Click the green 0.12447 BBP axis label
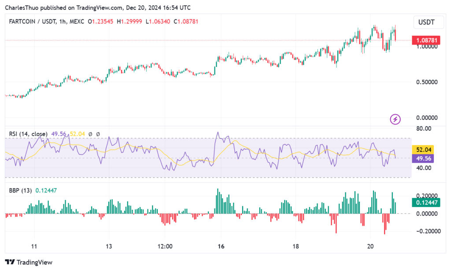The image size is (451, 271). (x=426, y=203)
